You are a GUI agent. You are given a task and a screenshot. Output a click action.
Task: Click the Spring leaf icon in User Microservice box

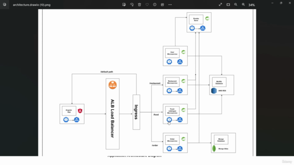184,52
